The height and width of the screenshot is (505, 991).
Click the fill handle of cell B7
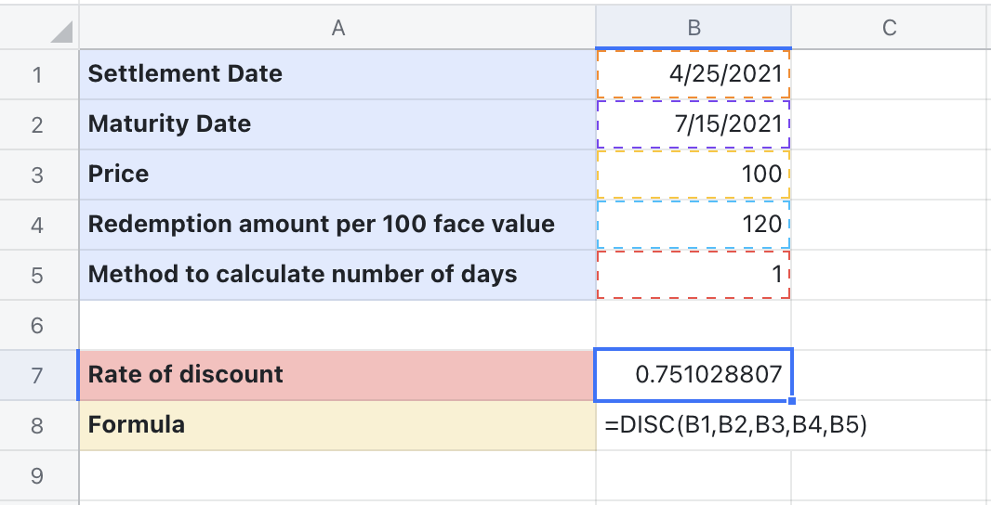[x=792, y=401]
